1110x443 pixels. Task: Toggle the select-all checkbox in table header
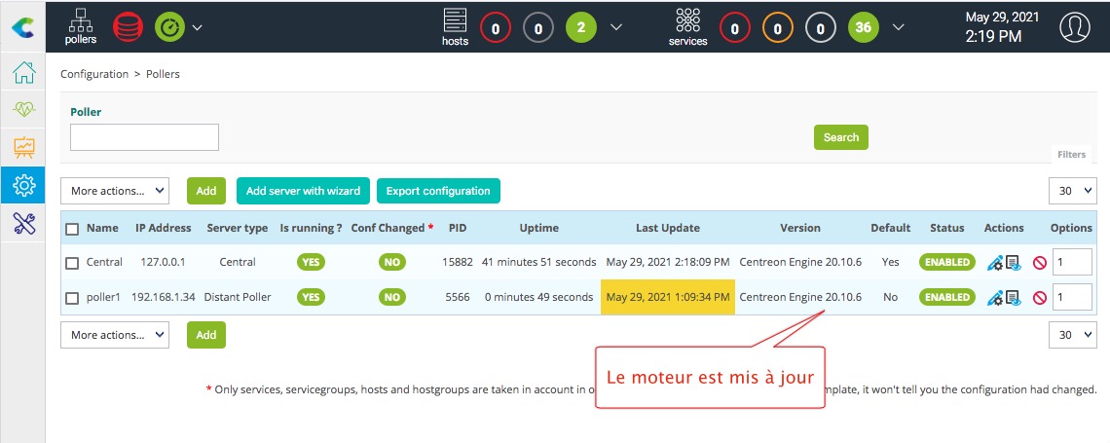tap(72, 229)
